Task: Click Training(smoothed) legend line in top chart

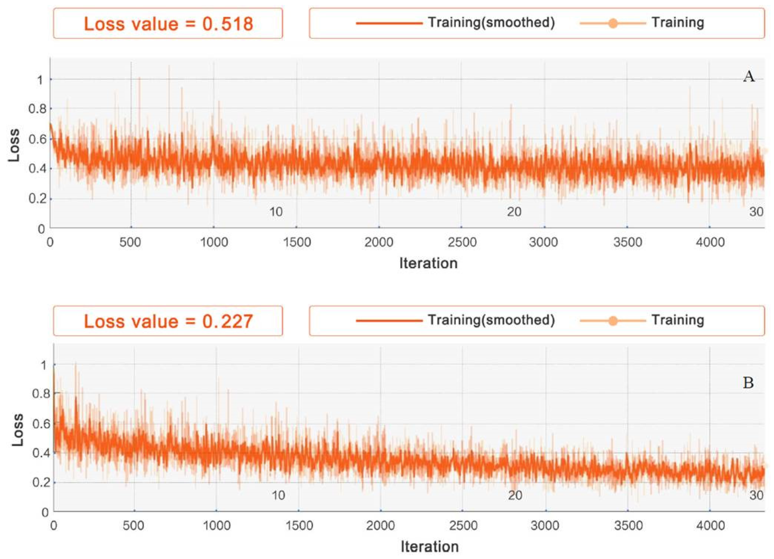Action: click(389, 23)
